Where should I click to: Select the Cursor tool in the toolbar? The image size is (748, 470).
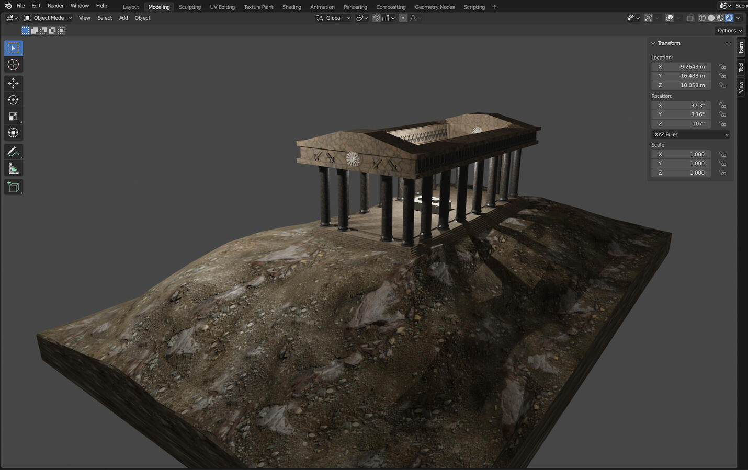click(x=13, y=65)
